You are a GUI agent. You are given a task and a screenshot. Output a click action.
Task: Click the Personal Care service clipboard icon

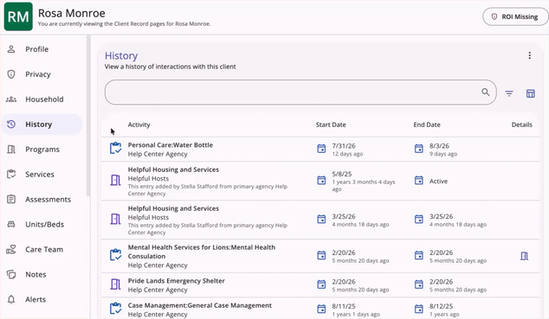pyautogui.click(x=115, y=148)
